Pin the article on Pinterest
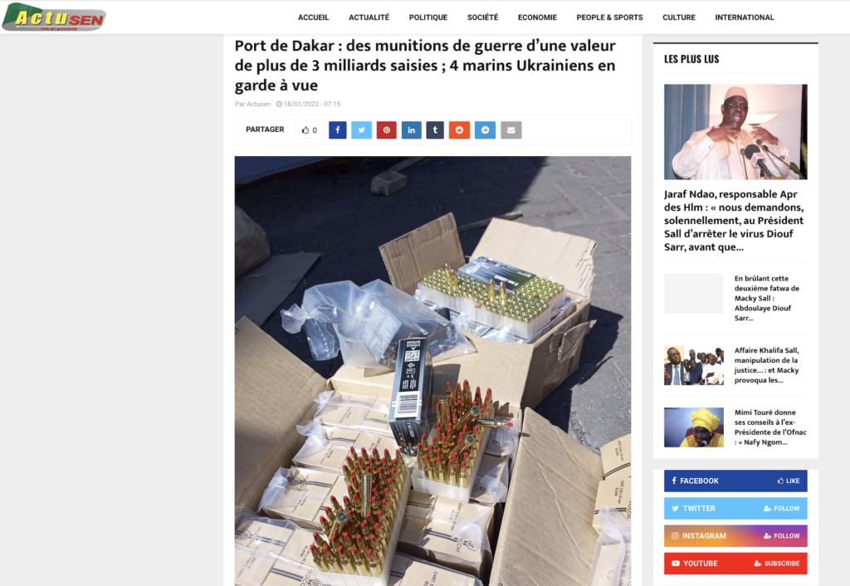Screen dimensions: 850x586 (387, 130)
